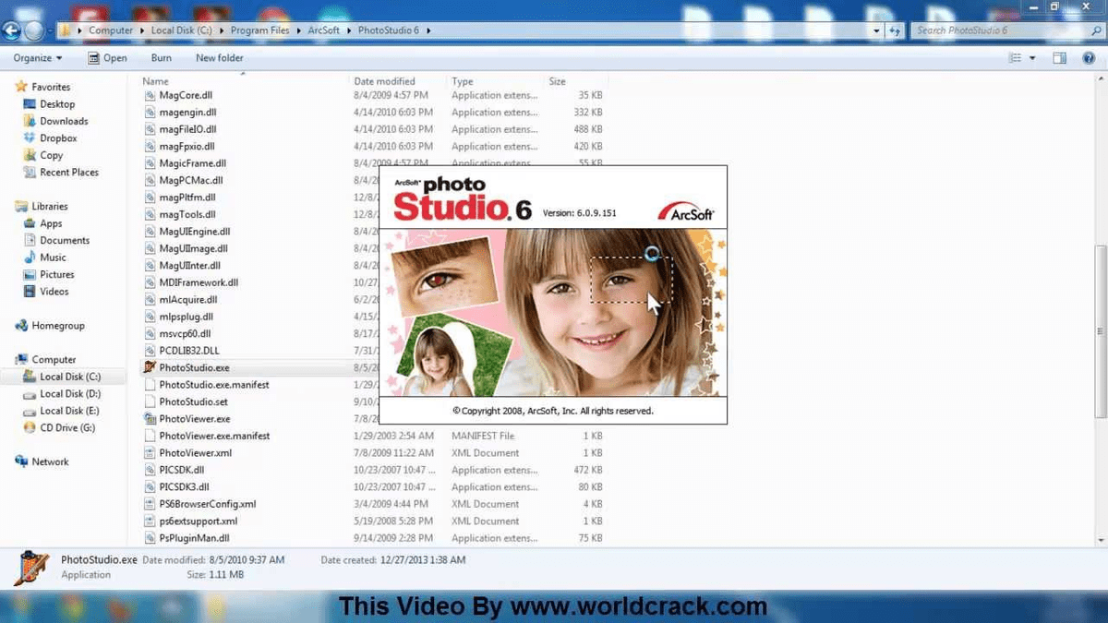
Task: Click inside the Search PhotoStudio 6 box
Action: [x=1006, y=30]
